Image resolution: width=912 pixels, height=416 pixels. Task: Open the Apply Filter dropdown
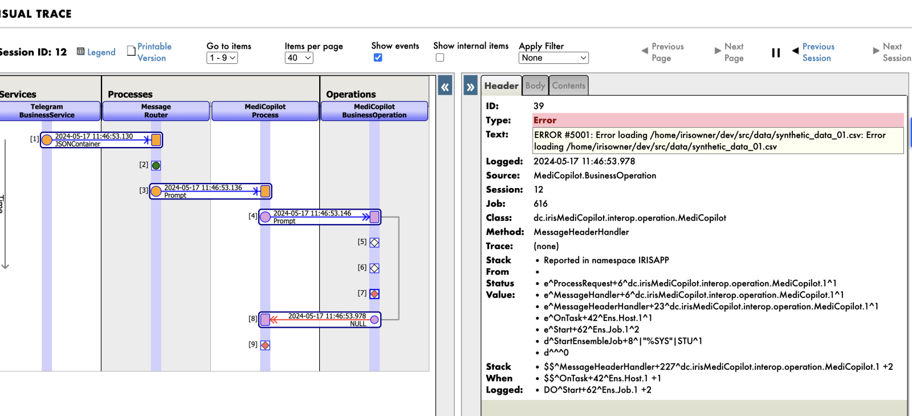click(x=553, y=58)
